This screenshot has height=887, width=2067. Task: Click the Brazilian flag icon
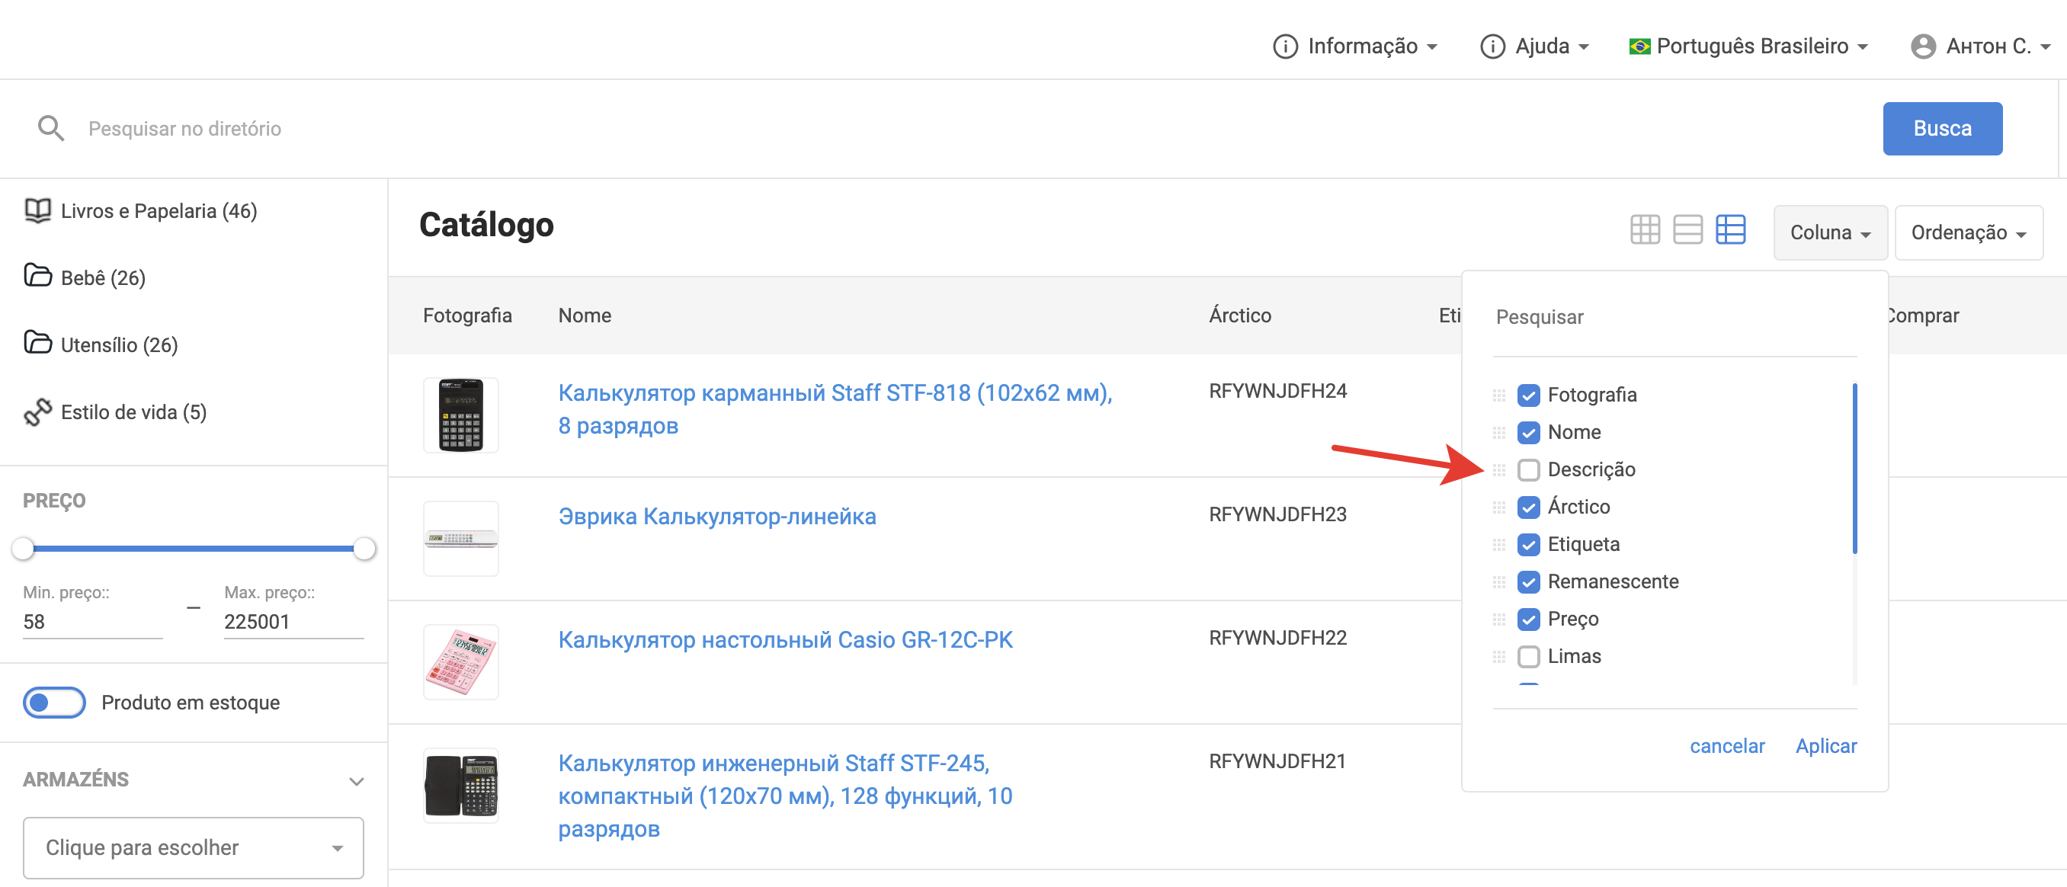[1639, 46]
